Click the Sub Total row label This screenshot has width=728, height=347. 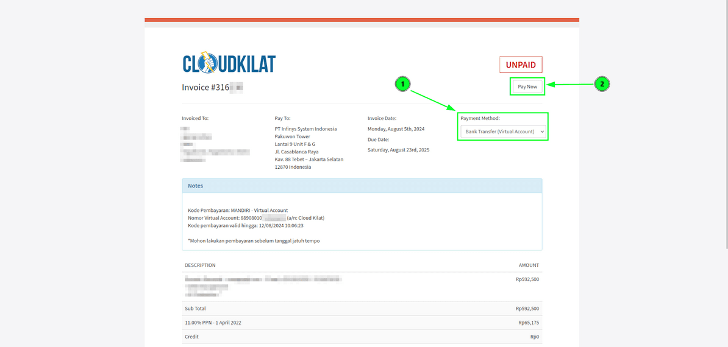pyautogui.click(x=196, y=309)
